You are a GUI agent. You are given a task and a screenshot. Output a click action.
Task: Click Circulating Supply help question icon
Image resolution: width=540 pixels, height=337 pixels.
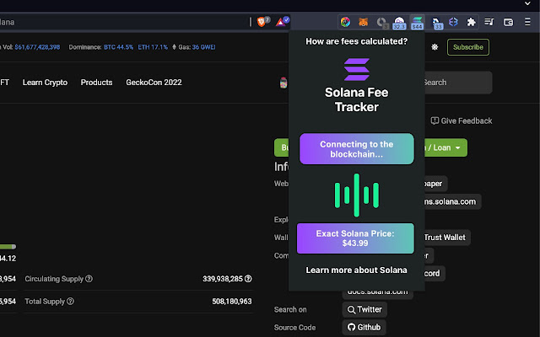point(89,279)
